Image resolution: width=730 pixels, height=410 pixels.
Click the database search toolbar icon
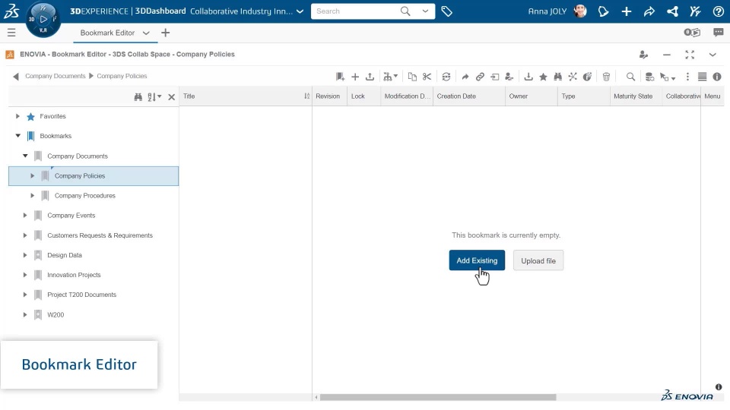[x=649, y=77]
